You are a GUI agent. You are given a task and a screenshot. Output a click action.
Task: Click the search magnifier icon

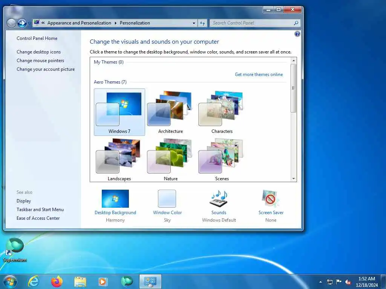(296, 23)
